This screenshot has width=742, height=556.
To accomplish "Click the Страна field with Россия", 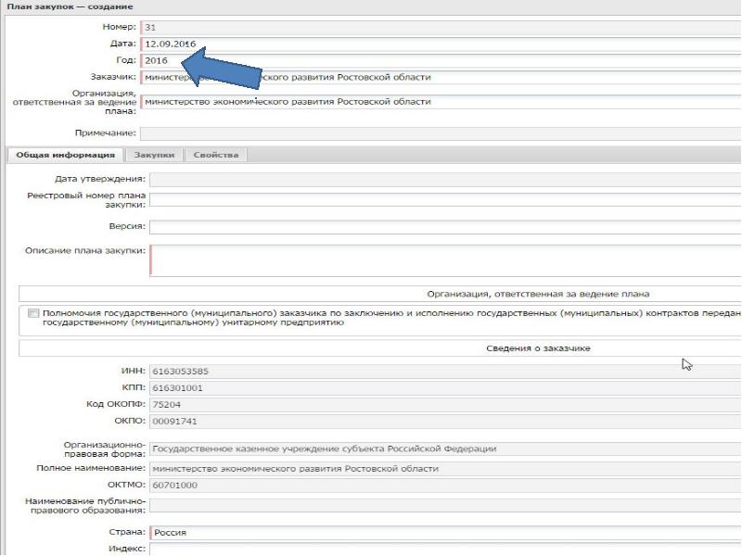I will click(x=446, y=533).
